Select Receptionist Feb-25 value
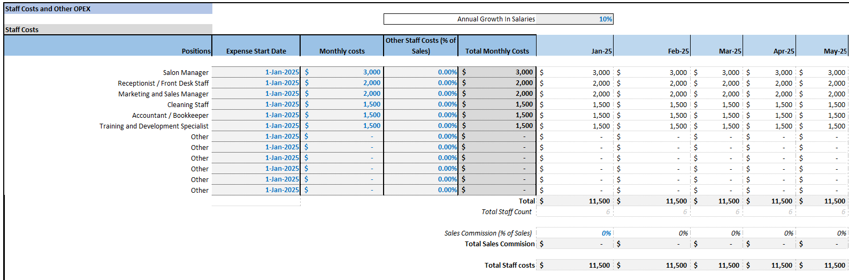Image resolution: width=849 pixels, height=280 pixels. [x=652, y=83]
